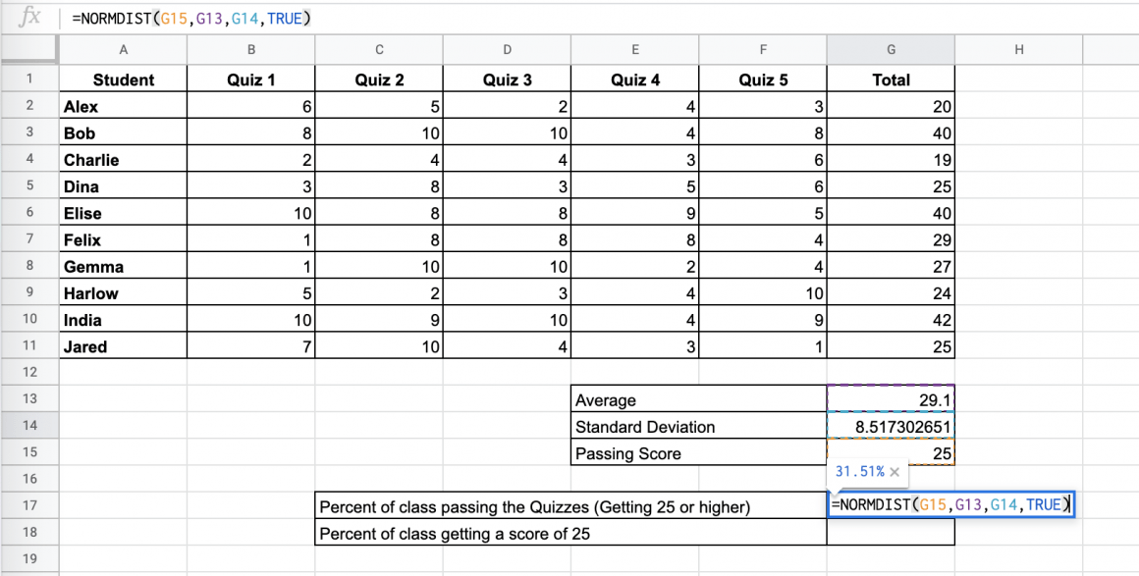Select the Average value cell showing 29.1

click(890, 399)
